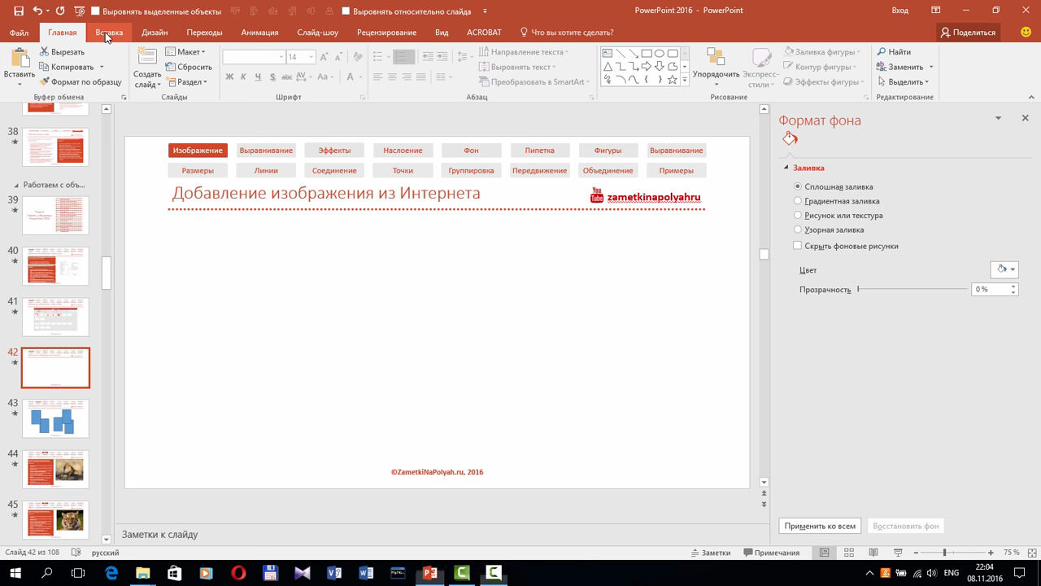
Task: Select Gradient fill (Градиентная заливка) radio button
Action: click(x=798, y=201)
